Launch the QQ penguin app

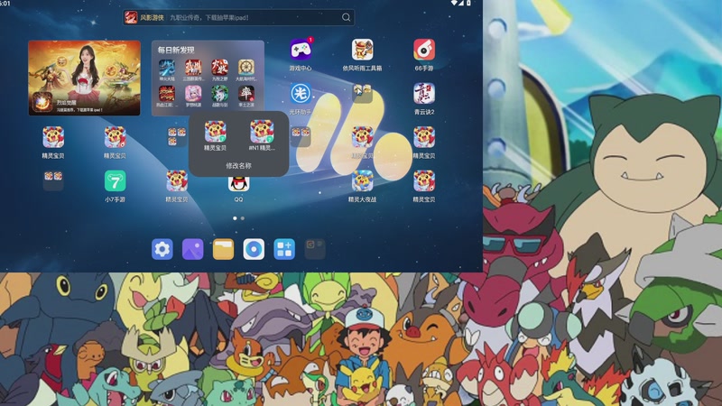(238, 184)
